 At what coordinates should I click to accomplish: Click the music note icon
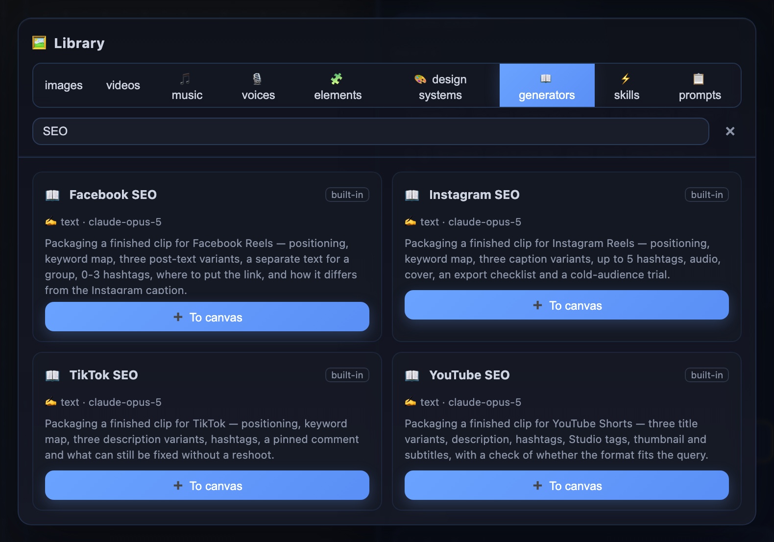point(185,78)
